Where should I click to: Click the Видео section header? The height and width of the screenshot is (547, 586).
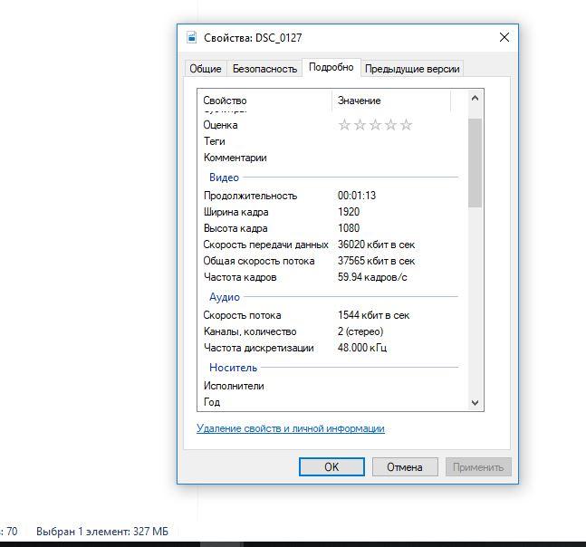(224, 178)
